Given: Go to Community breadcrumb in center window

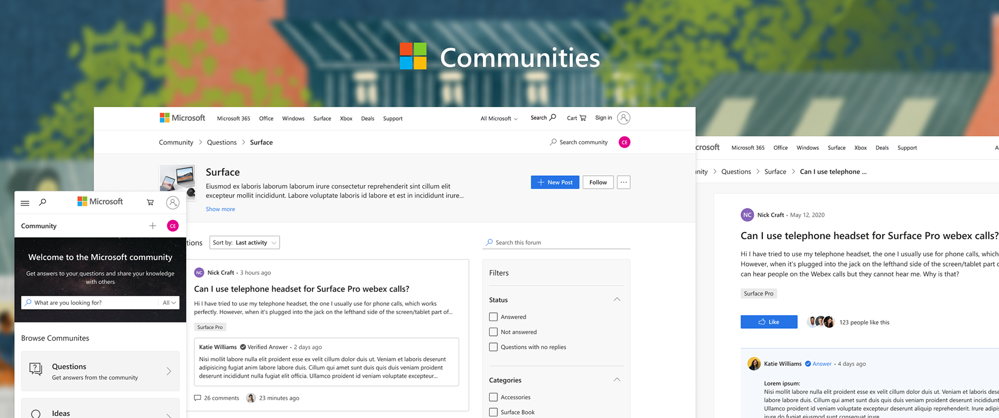Looking at the screenshot, I should (176, 142).
